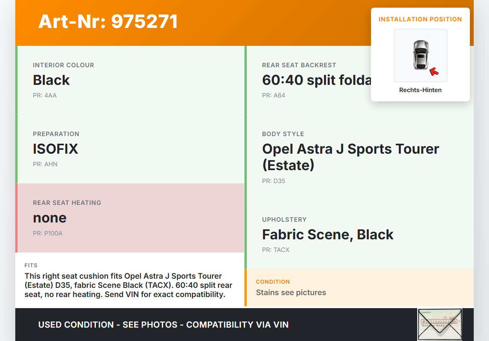This screenshot has height=341, width=489.
Task: Select the Opel Astra J Sports Tourer body style
Action: pos(350,157)
